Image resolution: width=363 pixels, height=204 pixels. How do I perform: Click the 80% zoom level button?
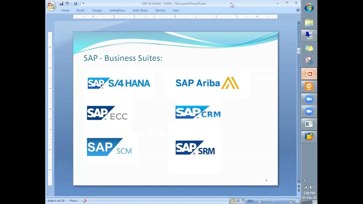click(250, 201)
